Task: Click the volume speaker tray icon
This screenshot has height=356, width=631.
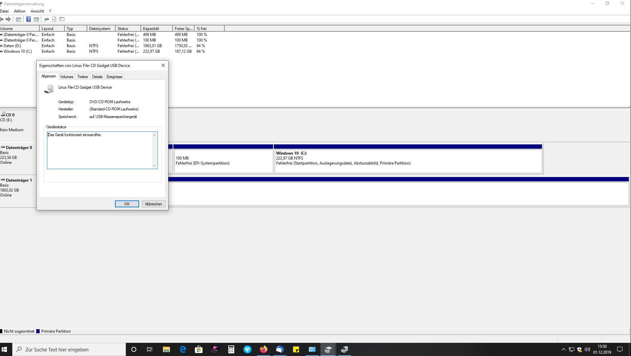Action: coord(587,349)
